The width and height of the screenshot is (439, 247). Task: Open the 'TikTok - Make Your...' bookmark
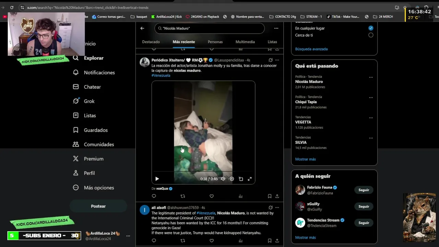tap(343, 16)
